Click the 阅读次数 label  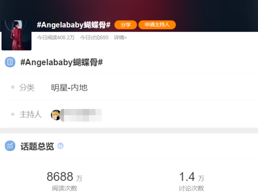(x=64, y=188)
